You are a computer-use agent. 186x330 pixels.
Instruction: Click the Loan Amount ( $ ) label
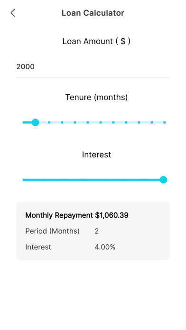click(96, 41)
